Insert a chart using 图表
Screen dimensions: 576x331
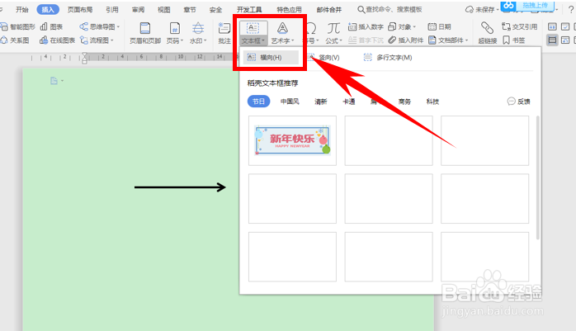51,26
